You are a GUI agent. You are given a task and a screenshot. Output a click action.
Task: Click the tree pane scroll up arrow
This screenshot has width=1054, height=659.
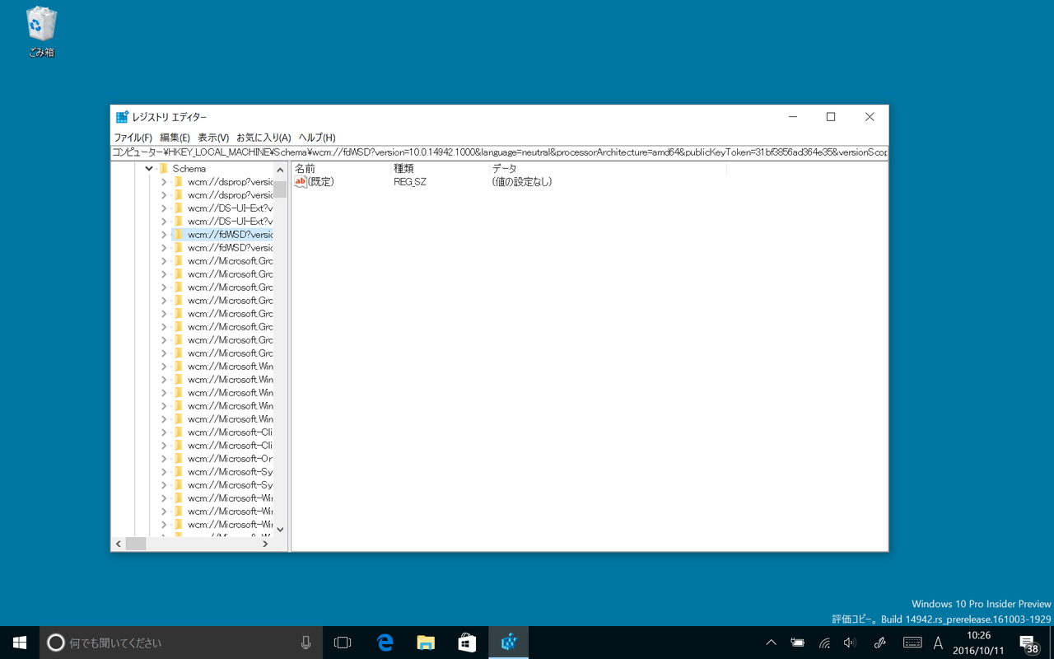coord(280,170)
